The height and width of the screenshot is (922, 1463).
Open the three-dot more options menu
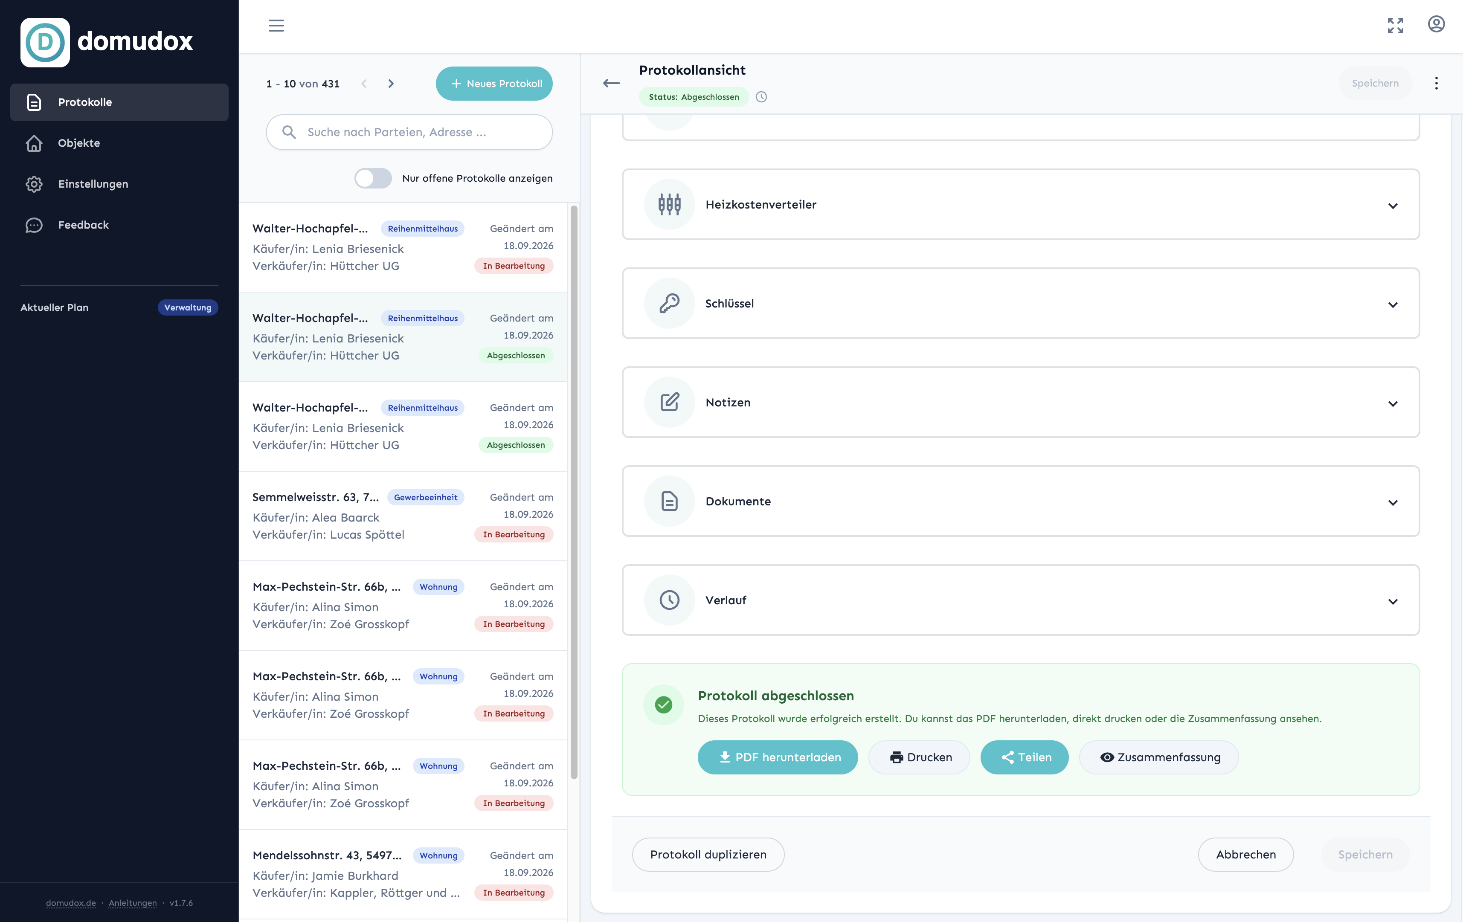1436,83
